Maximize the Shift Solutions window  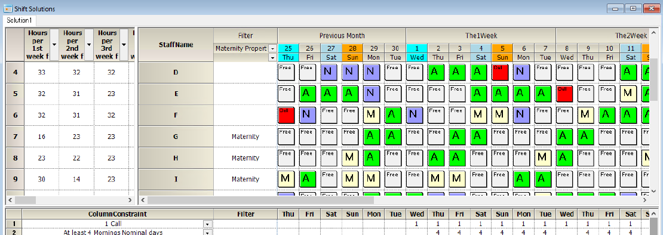[633, 8]
